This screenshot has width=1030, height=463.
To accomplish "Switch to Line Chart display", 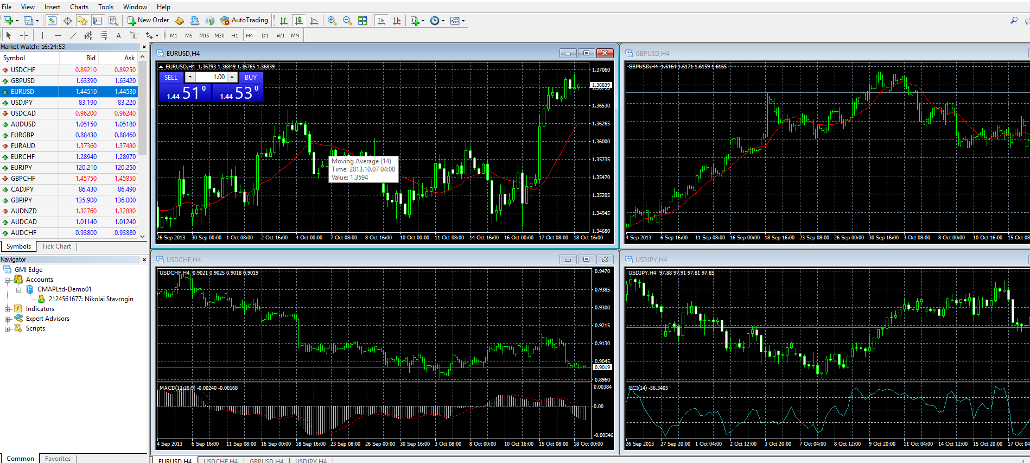I will (314, 21).
